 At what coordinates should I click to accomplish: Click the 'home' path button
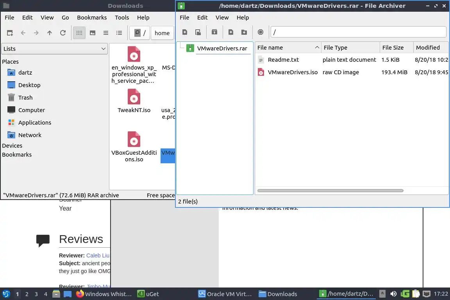tap(162, 33)
